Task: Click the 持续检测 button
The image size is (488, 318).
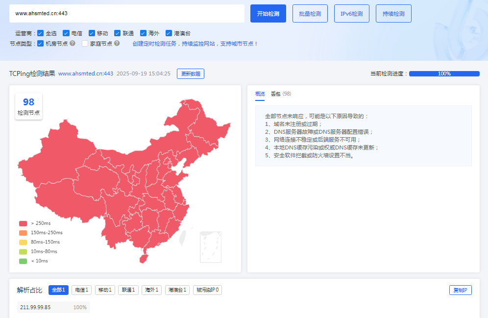Action: coord(393,14)
